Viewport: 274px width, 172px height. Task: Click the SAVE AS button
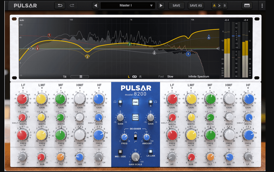click(x=196, y=5)
